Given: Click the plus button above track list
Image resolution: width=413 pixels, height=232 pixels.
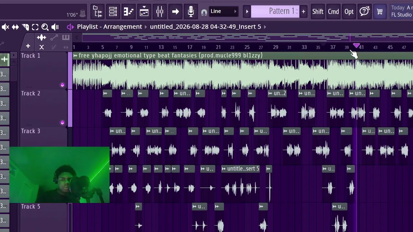Looking at the screenshot, I should pyautogui.click(x=28, y=46).
